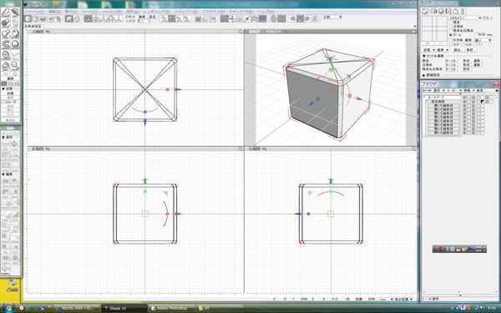The width and height of the screenshot is (501, 313).
Task: Select the 注視点 radio button
Action: click(x=451, y=26)
